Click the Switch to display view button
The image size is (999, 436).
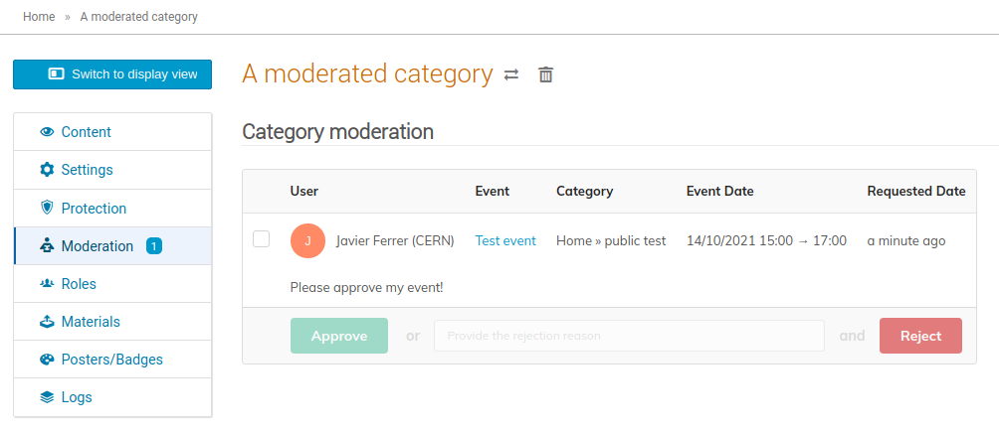pos(112,74)
